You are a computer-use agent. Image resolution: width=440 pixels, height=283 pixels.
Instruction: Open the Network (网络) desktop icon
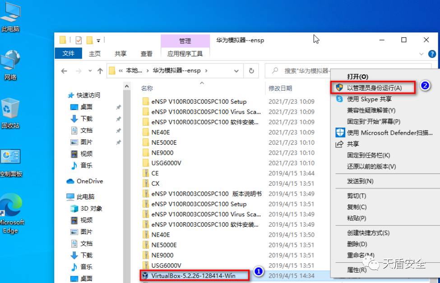point(10,65)
